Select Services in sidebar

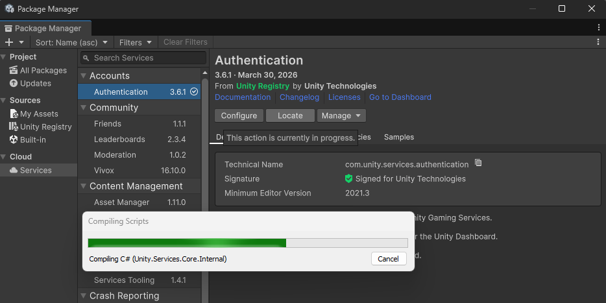click(39, 171)
